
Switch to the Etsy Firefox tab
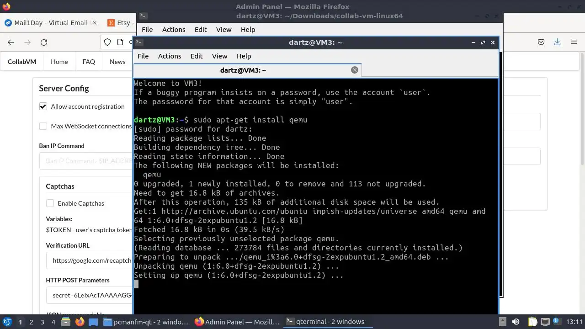tap(121, 22)
